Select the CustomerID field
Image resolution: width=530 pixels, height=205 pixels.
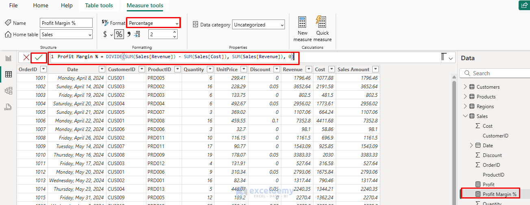tap(495, 135)
